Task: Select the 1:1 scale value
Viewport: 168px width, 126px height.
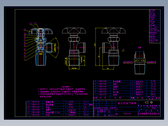Action: [158, 108]
